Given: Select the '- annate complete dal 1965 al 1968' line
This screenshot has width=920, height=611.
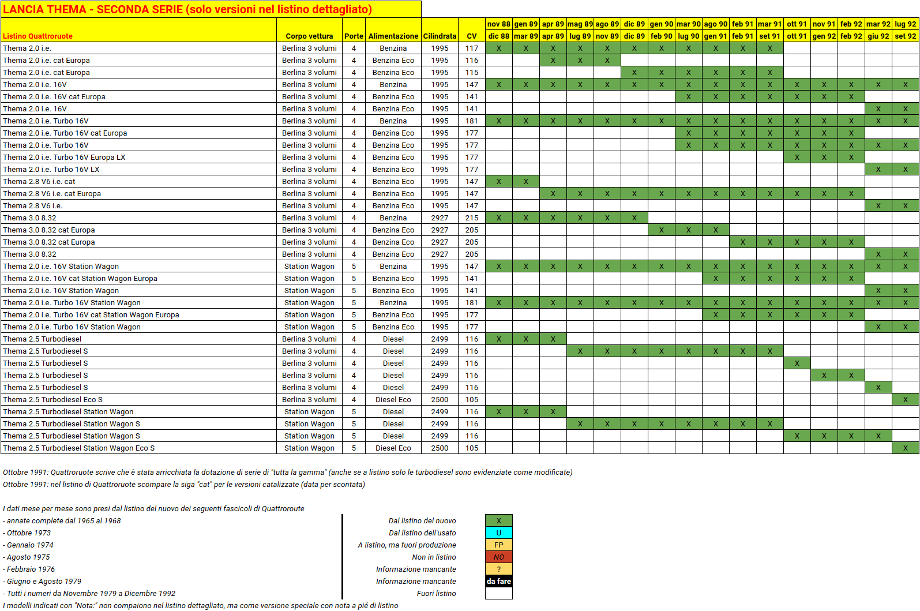Looking at the screenshot, I should click(x=62, y=520).
